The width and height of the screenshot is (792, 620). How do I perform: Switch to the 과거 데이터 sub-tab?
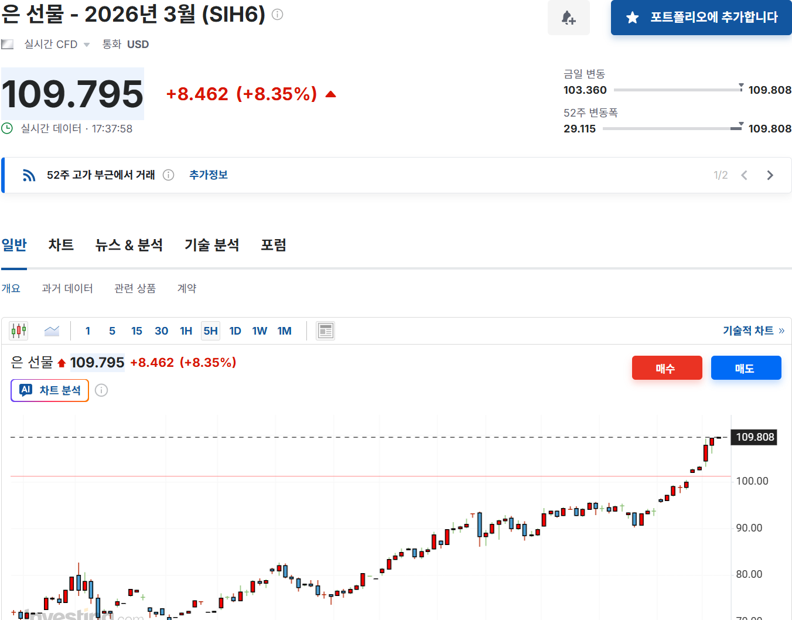coord(67,288)
